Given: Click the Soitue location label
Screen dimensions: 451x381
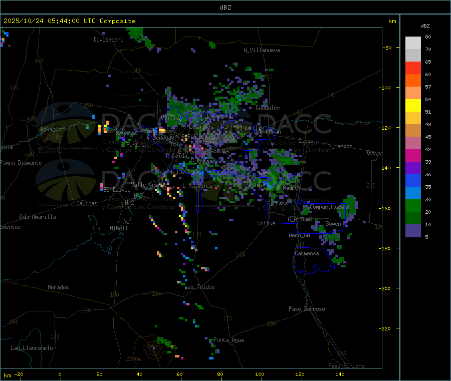Looking at the screenshot, I should pyautogui.click(x=266, y=223).
